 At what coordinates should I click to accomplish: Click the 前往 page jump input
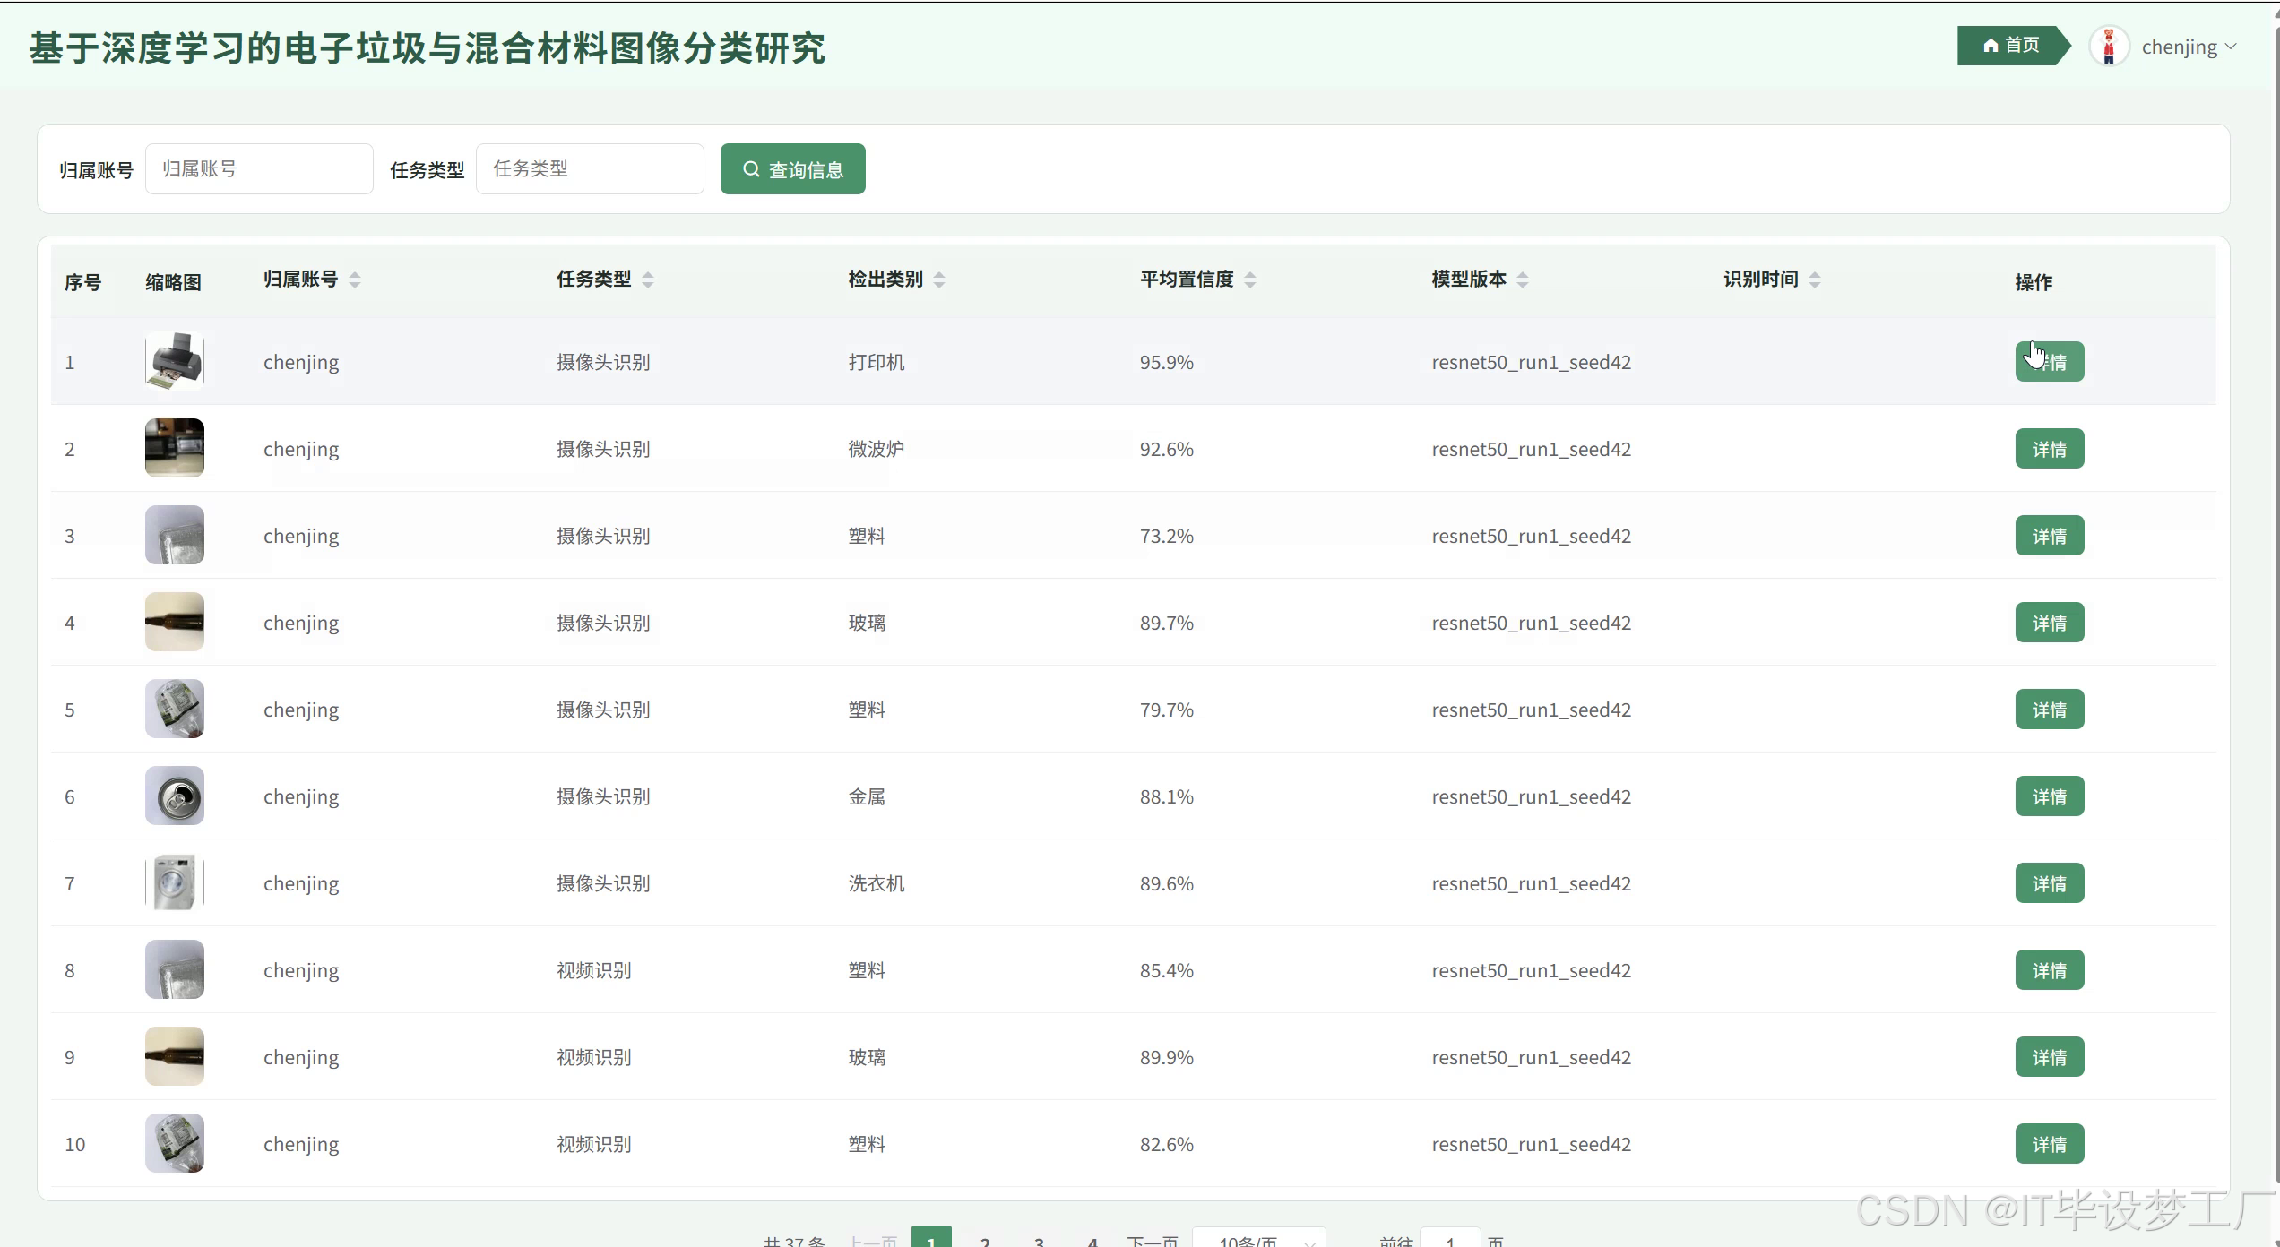tap(1450, 1239)
